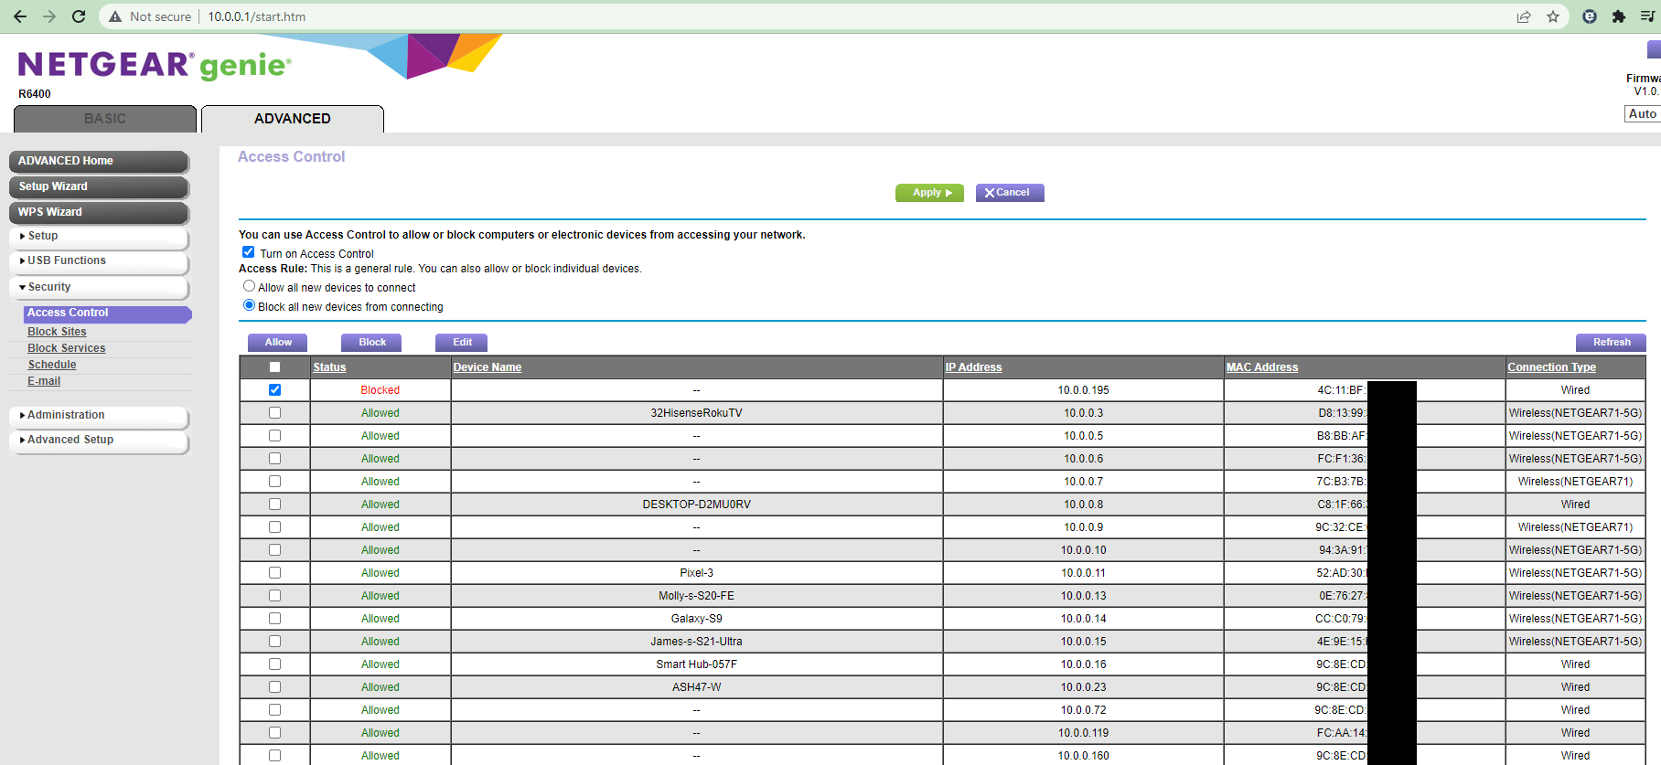Check the James-s-S21-Ultra row checkbox
The image size is (1661, 765).
[274, 642]
